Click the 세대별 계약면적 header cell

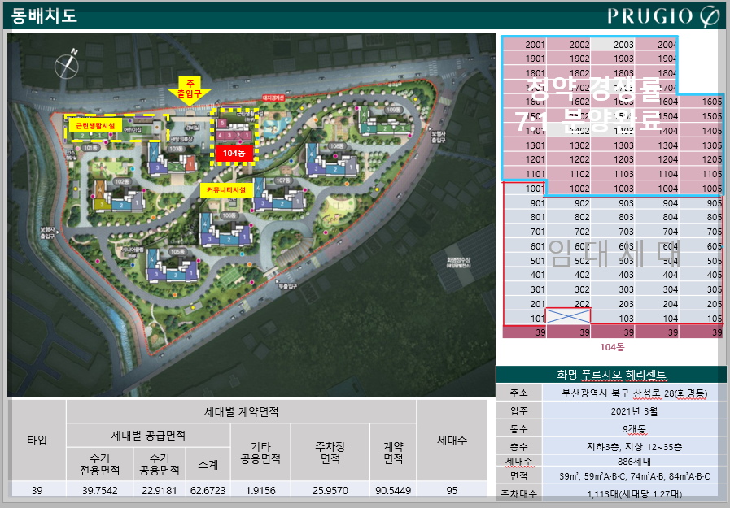tap(241, 411)
